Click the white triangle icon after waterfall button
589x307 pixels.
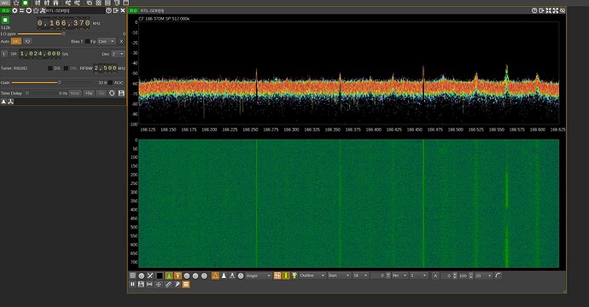224,275
